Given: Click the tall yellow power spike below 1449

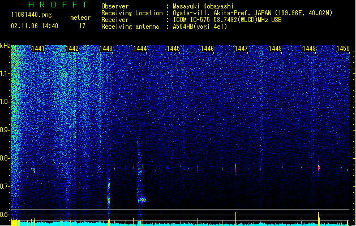Looking at the screenshot, I should click(x=319, y=218).
